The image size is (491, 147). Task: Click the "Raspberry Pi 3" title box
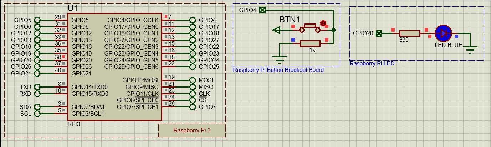pyautogui.click(x=192, y=130)
